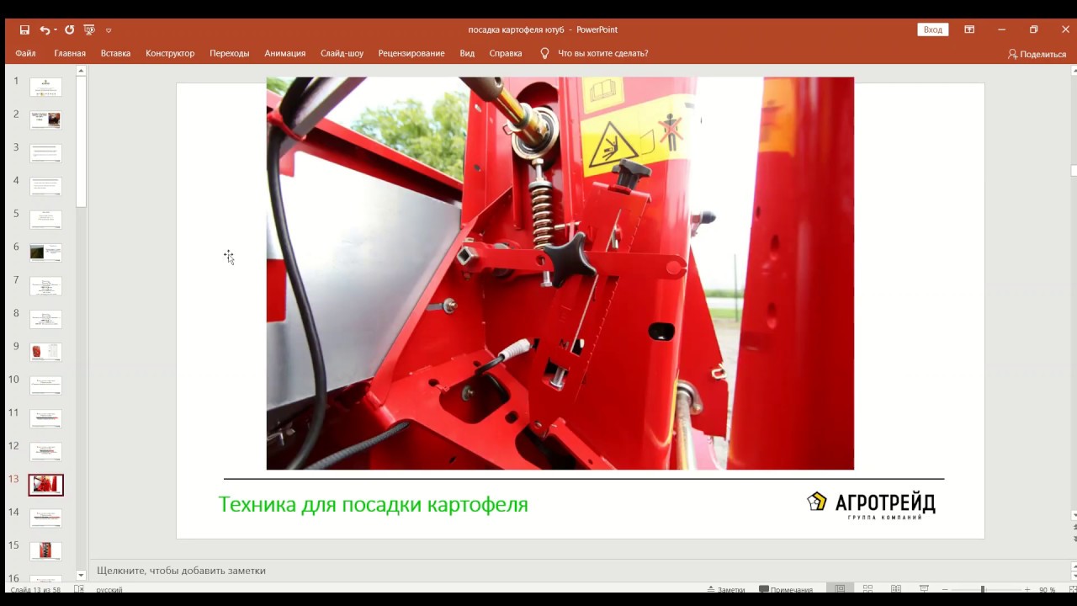Click the zoom slider handle
This screenshot has width=1077, height=606.
983,590
